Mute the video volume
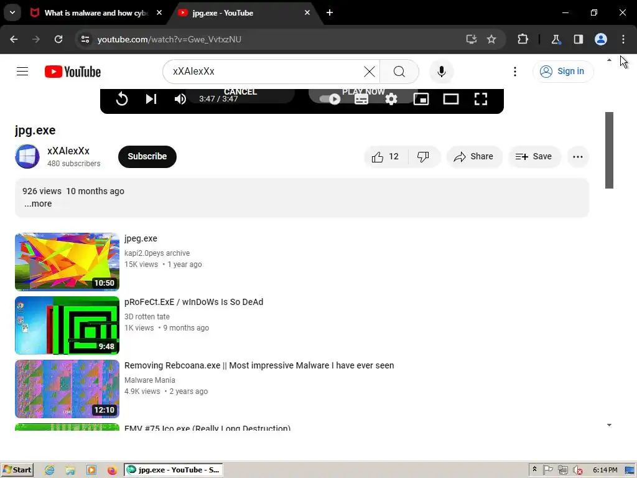The height and width of the screenshot is (478, 637). pos(180,99)
